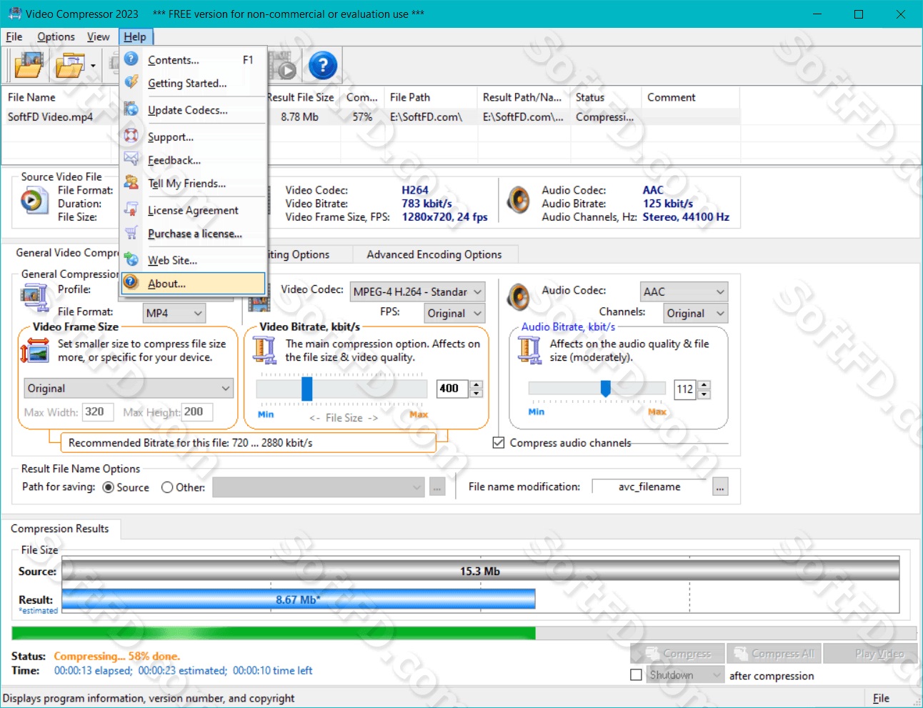Click the Compress All button
923x708 pixels.
[x=774, y=654]
